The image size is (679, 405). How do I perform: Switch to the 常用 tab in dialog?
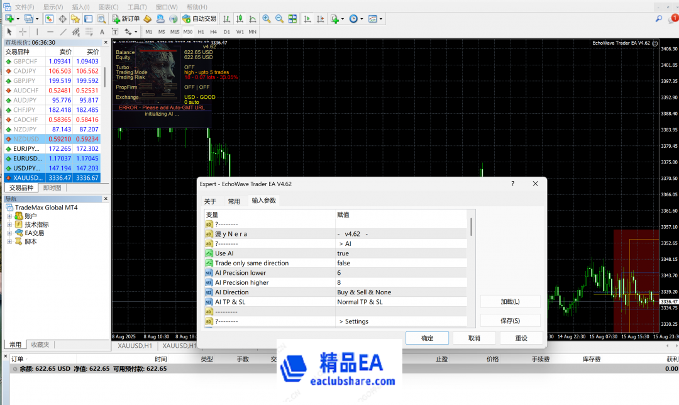[234, 201]
